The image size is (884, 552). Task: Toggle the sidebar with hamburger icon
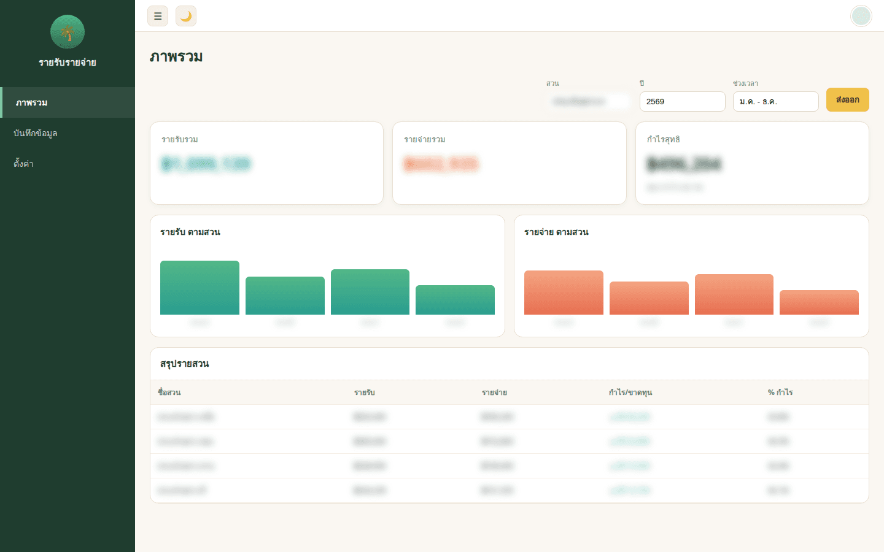click(158, 16)
